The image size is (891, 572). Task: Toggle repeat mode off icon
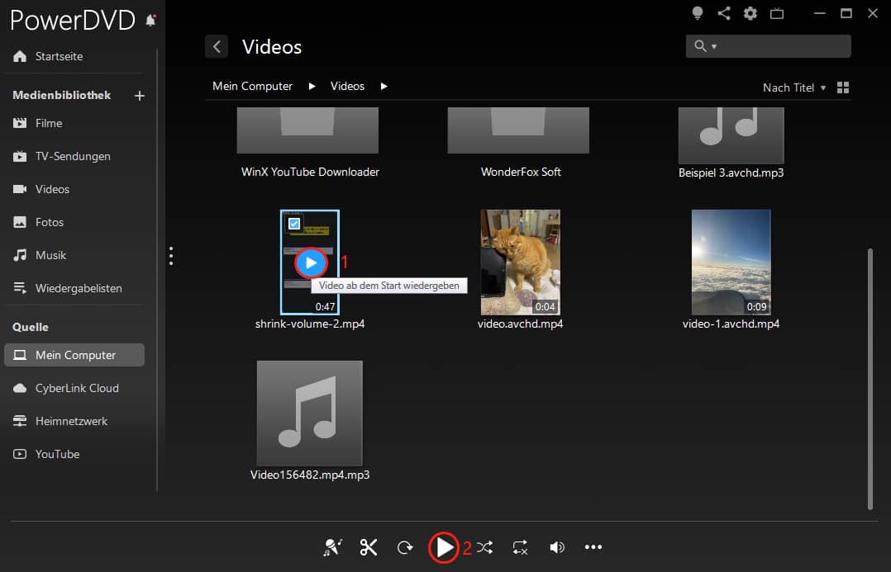[519, 546]
